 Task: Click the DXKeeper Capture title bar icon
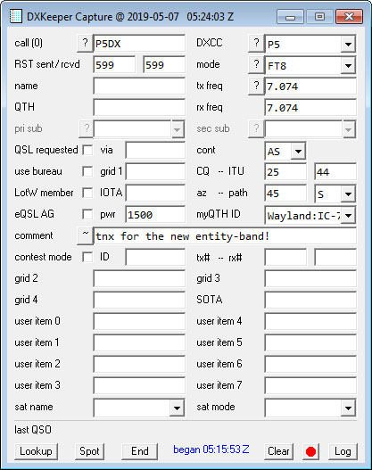pos(15,16)
